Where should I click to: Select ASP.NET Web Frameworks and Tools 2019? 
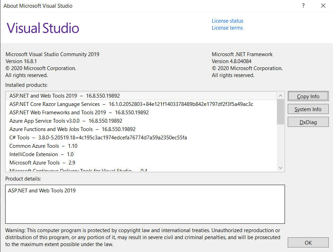pos(141,112)
